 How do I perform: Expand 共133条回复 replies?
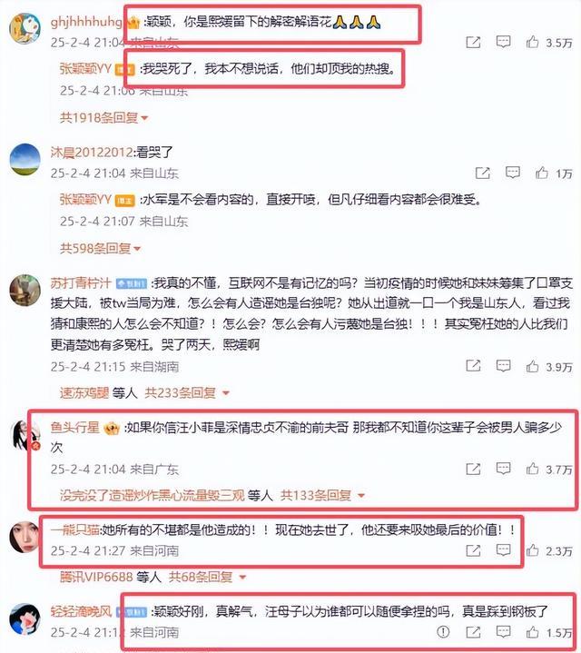pyautogui.click(x=323, y=495)
